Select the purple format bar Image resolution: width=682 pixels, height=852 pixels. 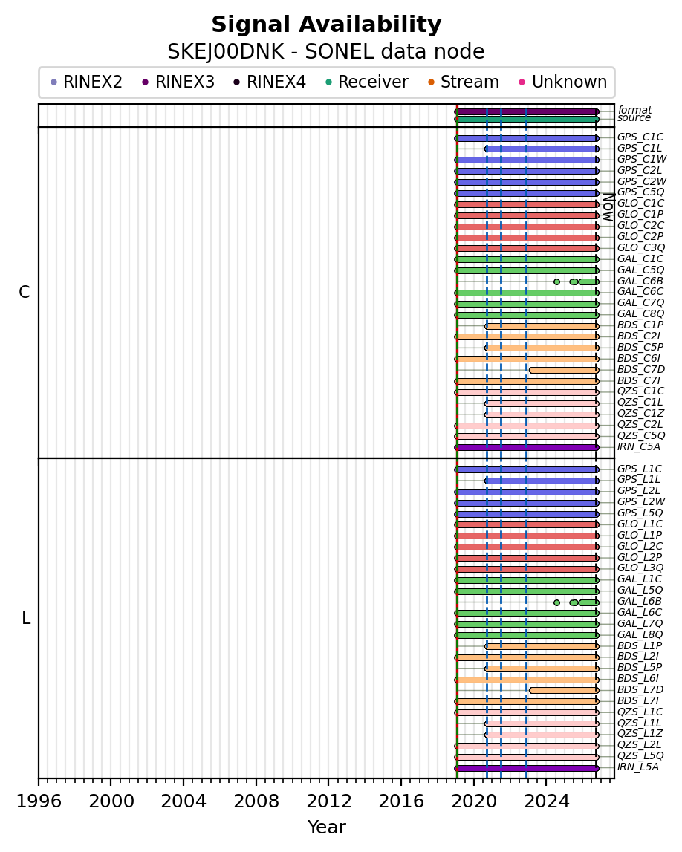527,112
